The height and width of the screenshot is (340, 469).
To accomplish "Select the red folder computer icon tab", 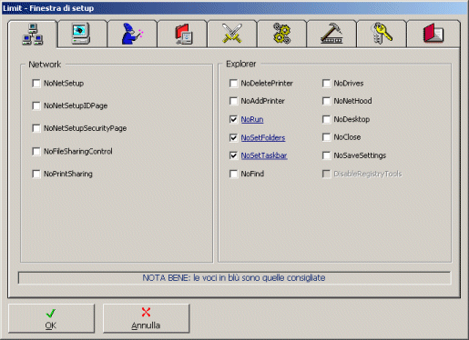I will (x=182, y=34).
